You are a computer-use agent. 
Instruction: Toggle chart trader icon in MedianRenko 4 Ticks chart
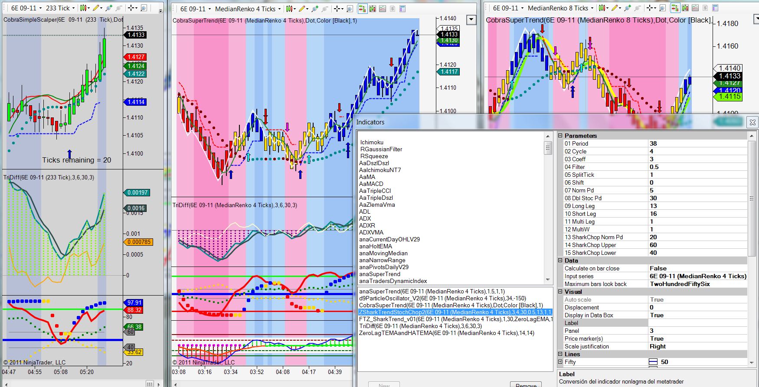tap(363, 9)
